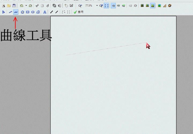Apply changes with the green check button
The image size is (193, 134).
coord(79,12)
